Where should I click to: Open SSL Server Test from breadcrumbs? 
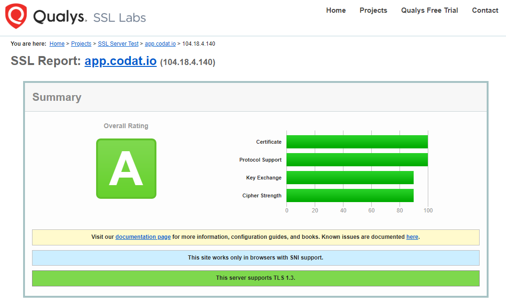tap(118, 43)
